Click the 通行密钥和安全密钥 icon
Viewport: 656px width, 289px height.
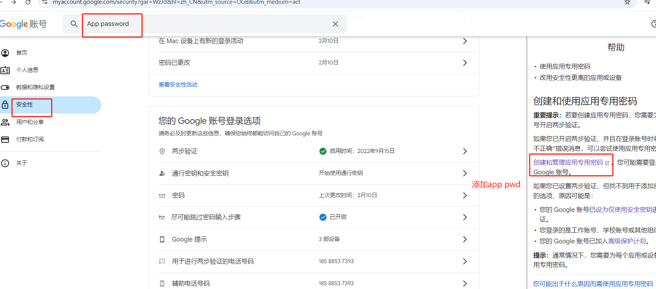[162, 173]
